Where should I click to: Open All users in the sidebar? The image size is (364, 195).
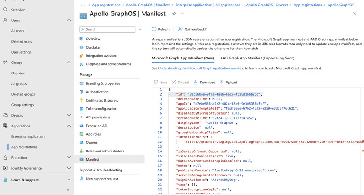click(x=18, y=31)
